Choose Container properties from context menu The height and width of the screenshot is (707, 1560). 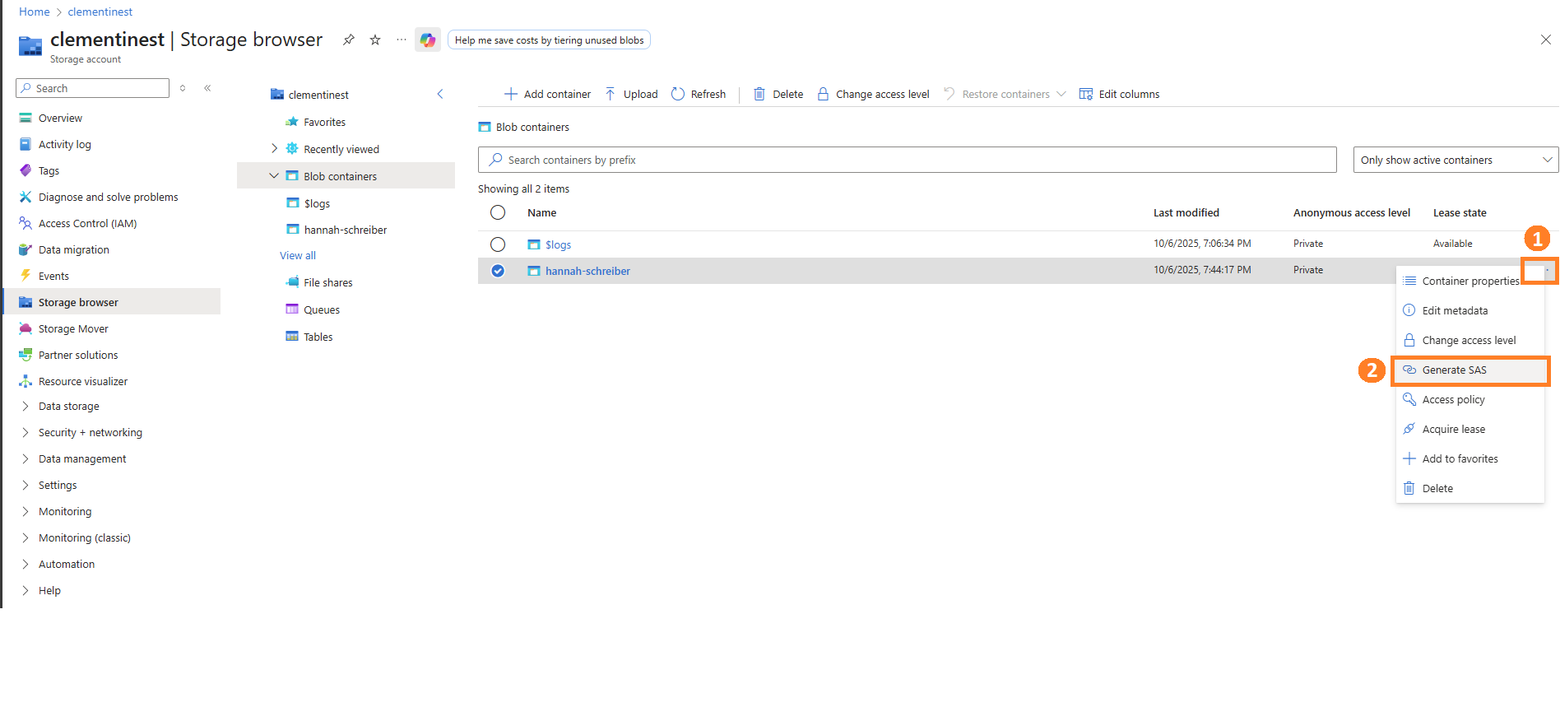(x=1470, y=281)
